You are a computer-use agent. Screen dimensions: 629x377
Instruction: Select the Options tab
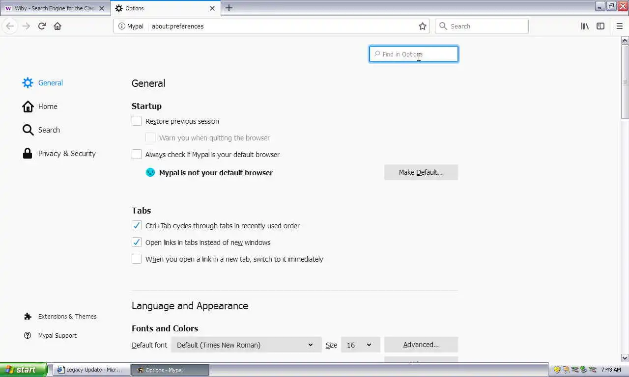[x=165, y=8]
